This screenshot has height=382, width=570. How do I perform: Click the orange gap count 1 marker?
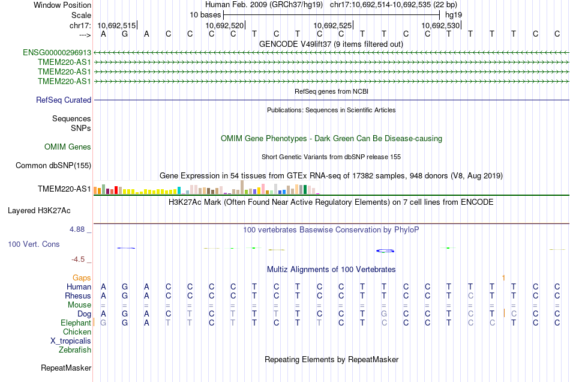coord(503,278)
